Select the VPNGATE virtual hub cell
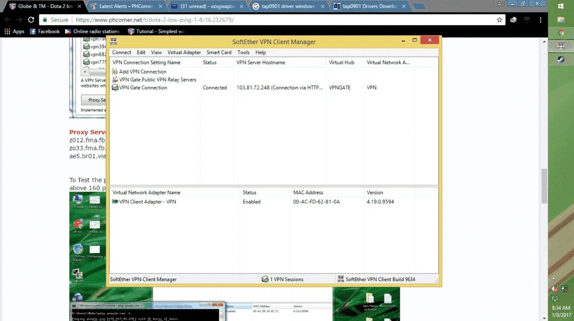Viewport: 574px width, 321px height. tap(340, 88)
